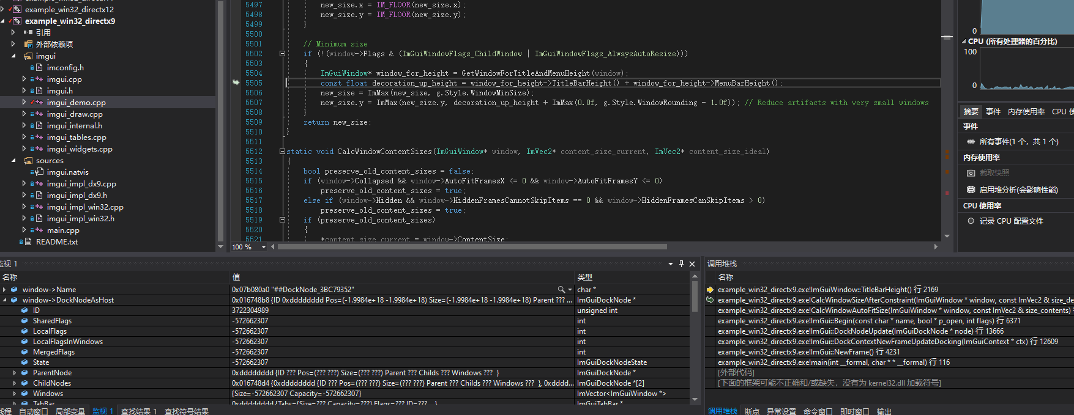Image resolution: width=1074 pixels, height=415 pixels.
Task: Click the 所有事件 events icon
Action: (x=971, y=142)
